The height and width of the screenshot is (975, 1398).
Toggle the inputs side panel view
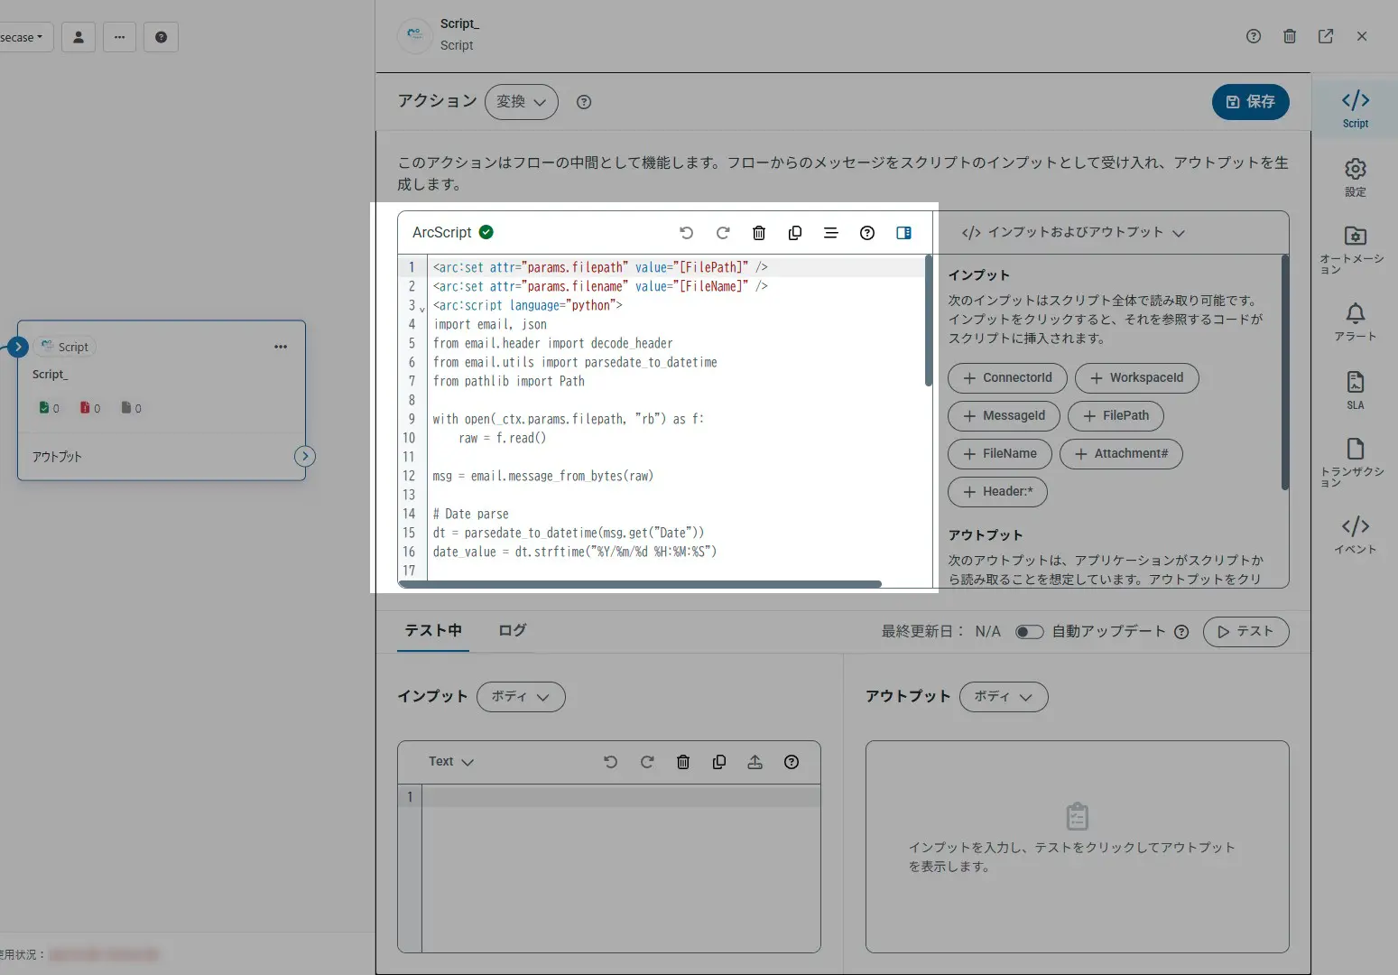[903, 232]
